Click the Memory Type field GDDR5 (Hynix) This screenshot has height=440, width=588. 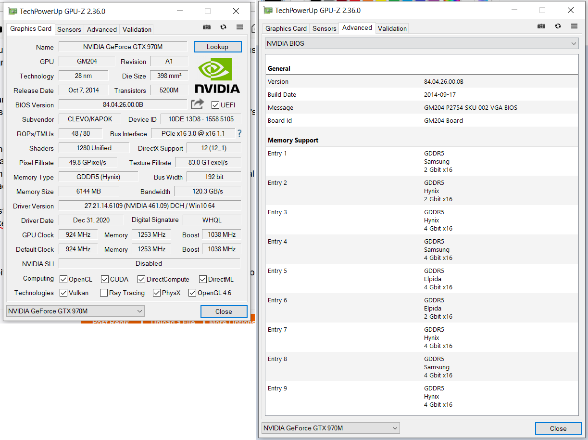click(x=98, y=177)
